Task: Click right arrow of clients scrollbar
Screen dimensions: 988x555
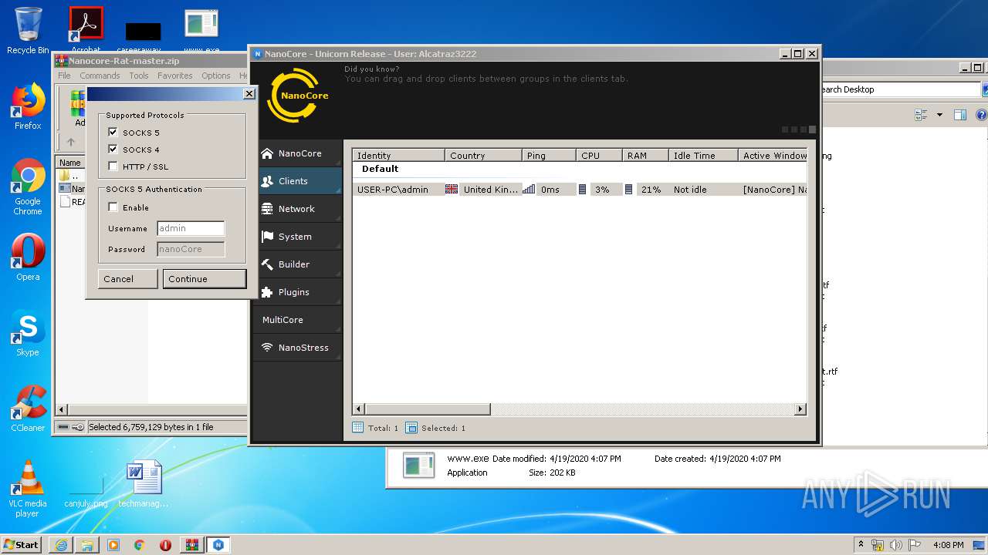Action: (x=800, y=409)
